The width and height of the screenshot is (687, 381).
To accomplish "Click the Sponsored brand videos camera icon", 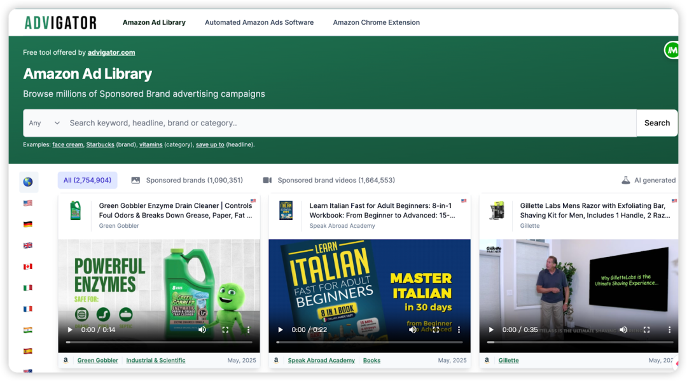I will (267, 180).
